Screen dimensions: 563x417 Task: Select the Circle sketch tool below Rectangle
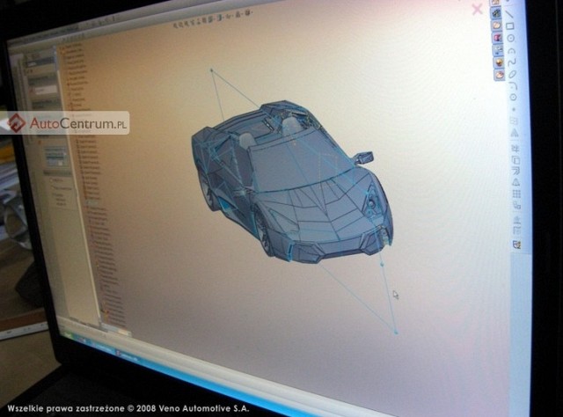pyautogui.click(x=510, y=38)
